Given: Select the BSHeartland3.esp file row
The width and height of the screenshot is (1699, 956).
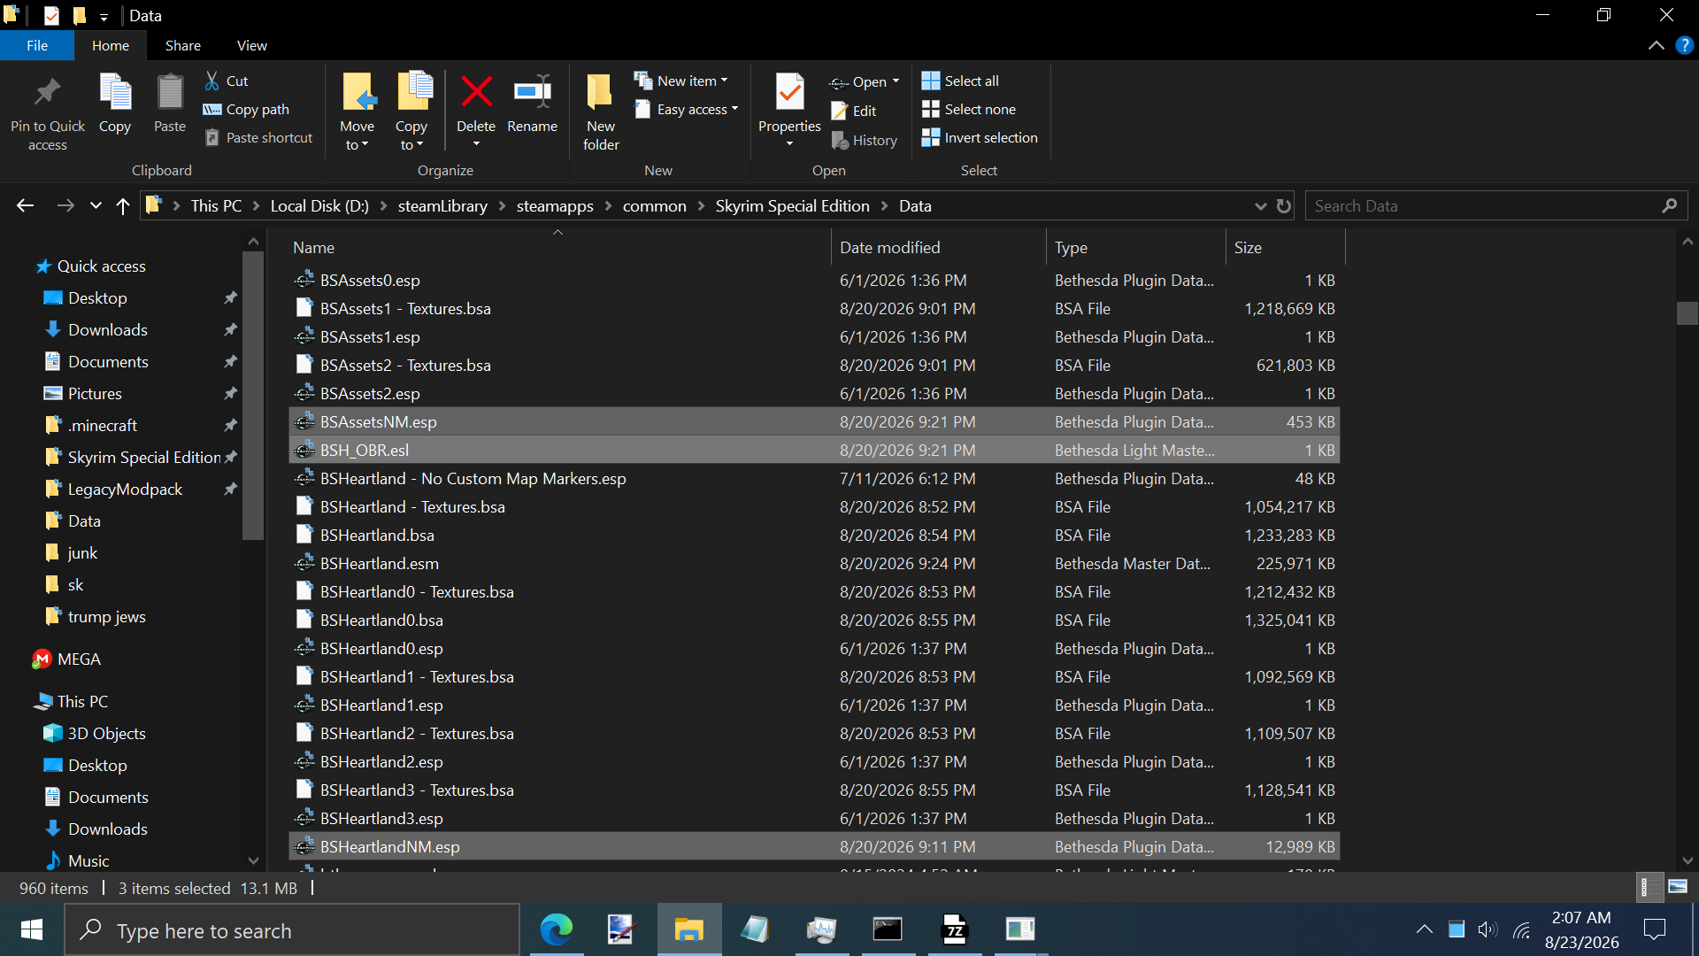Looking at the screenshot, I should point(814,819).
